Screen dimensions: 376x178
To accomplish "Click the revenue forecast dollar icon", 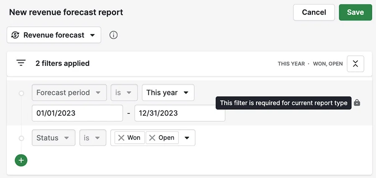I will click(15, 35).
